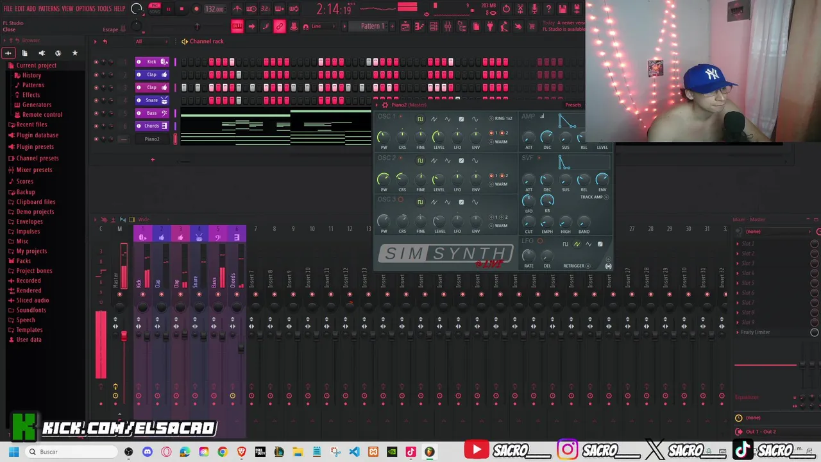Click the SVF CUT knob
This screenshot has height=462, width=821.
(529, 223)
